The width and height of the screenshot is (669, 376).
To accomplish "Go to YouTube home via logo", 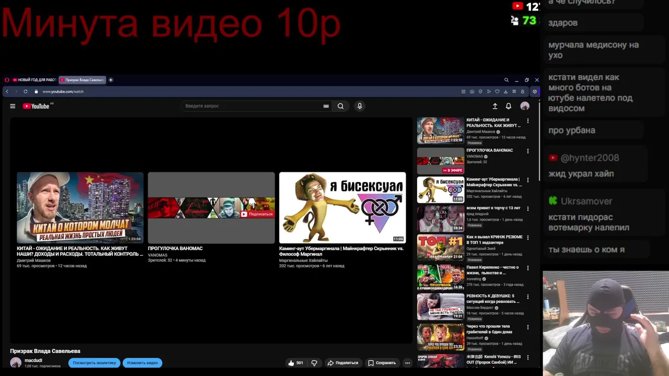I will 36,106.
